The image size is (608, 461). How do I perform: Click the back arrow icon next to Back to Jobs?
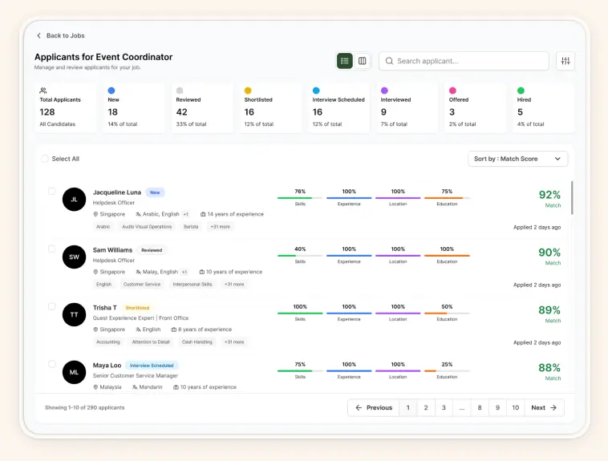click(39, 35)
